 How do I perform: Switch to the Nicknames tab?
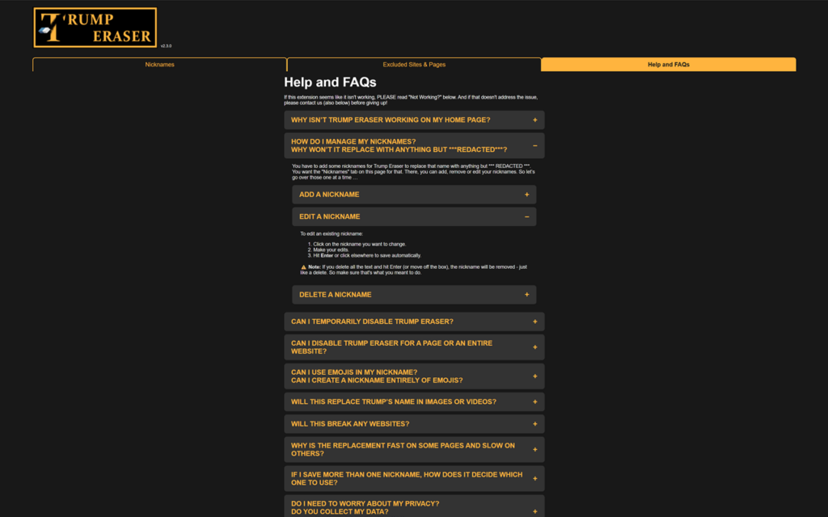click(159, 65)
